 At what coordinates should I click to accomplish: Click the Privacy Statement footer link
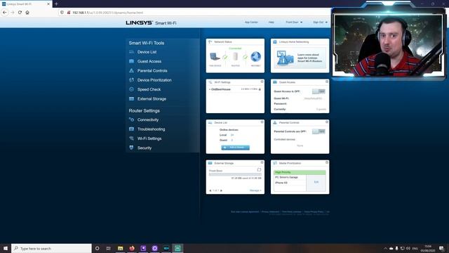coord(270,212)
